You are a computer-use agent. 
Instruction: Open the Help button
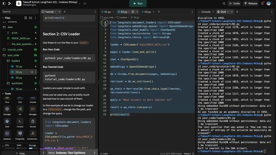tap(20, 153)
